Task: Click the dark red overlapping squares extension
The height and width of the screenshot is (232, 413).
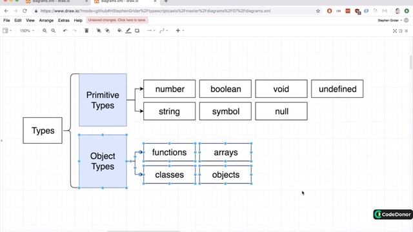Action: coord(358,11)
